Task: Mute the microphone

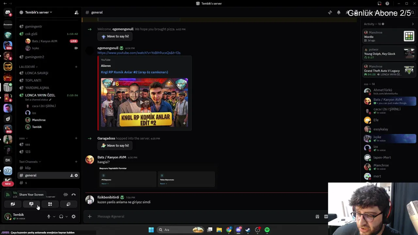Action: (49, 217)
